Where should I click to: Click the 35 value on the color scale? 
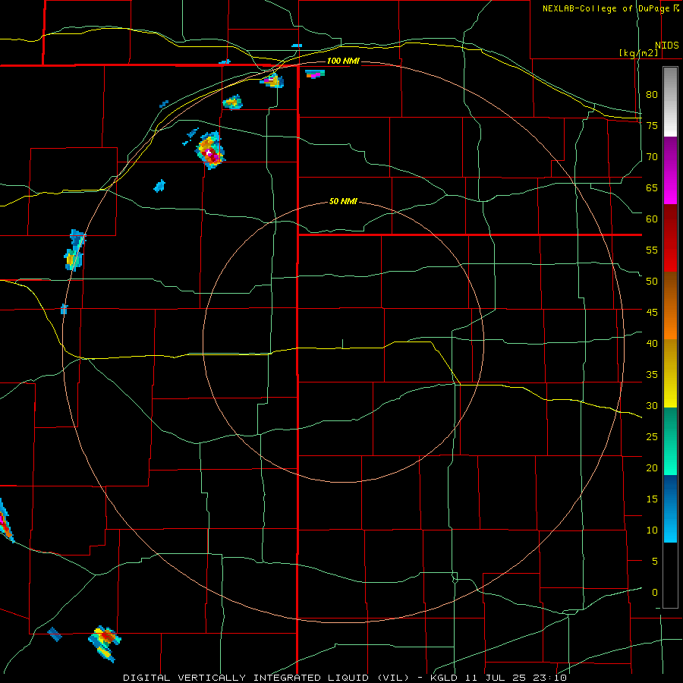[x=652, y=375]
